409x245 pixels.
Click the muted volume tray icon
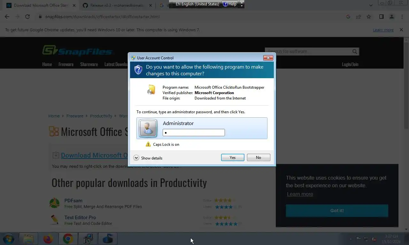[374, 239]
